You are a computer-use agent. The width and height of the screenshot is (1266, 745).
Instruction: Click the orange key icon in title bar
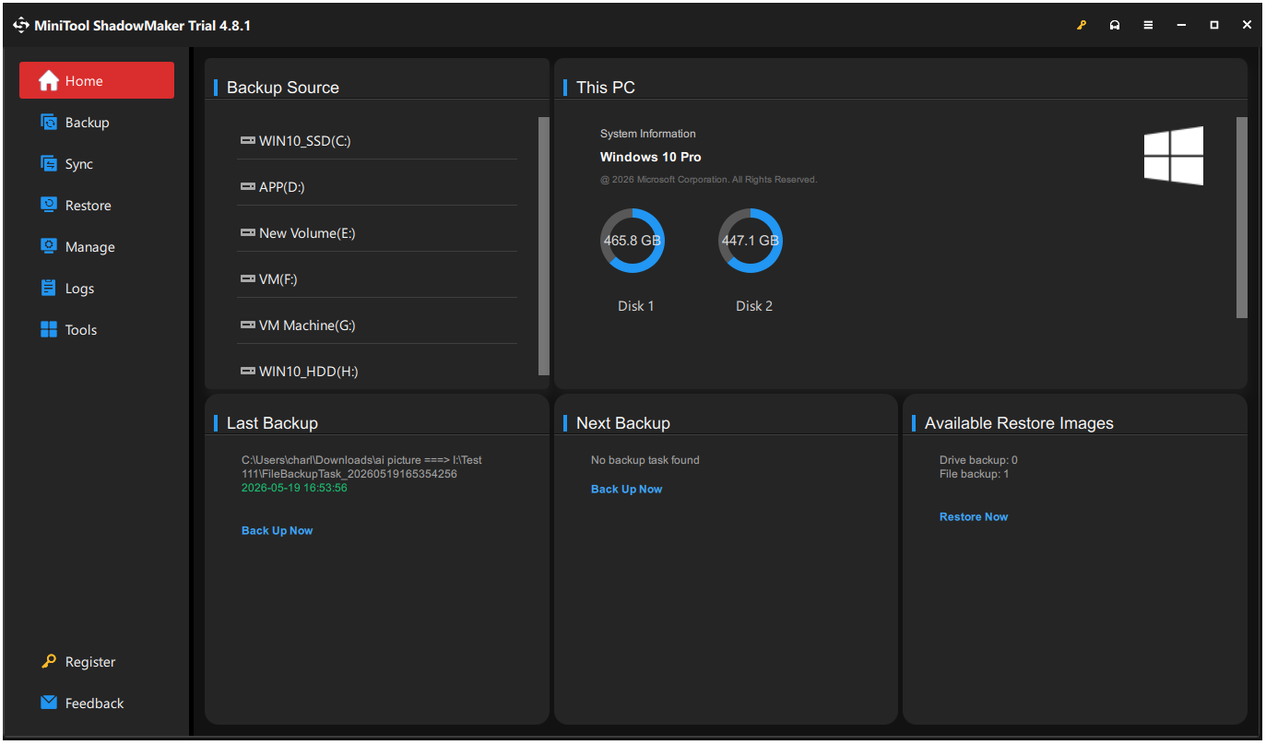pyautogui.click(x=1082, y=26)
